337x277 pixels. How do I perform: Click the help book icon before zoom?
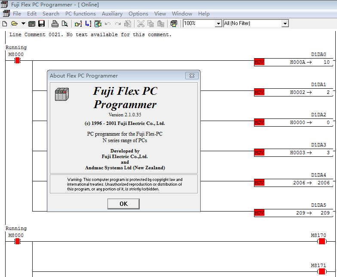(174, 23)
